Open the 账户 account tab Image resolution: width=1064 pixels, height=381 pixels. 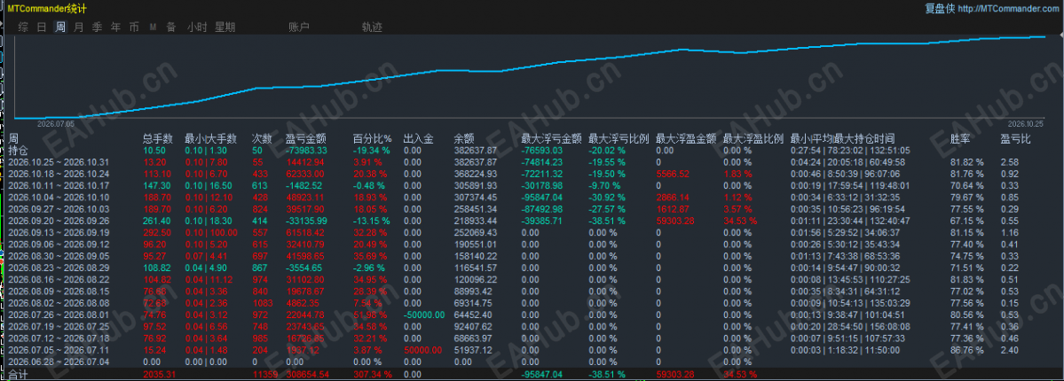tap(299, 27)
